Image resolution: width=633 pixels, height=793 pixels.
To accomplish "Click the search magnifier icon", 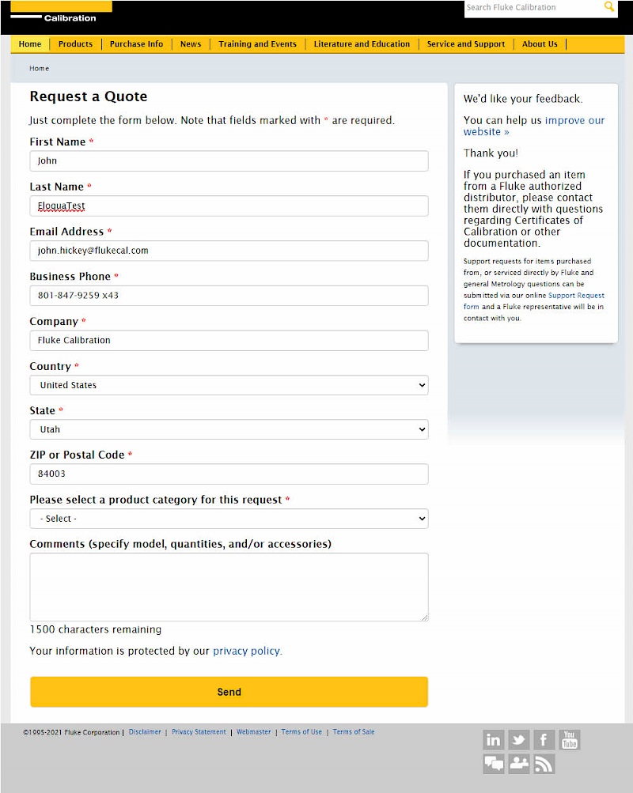I will [608, 7].
